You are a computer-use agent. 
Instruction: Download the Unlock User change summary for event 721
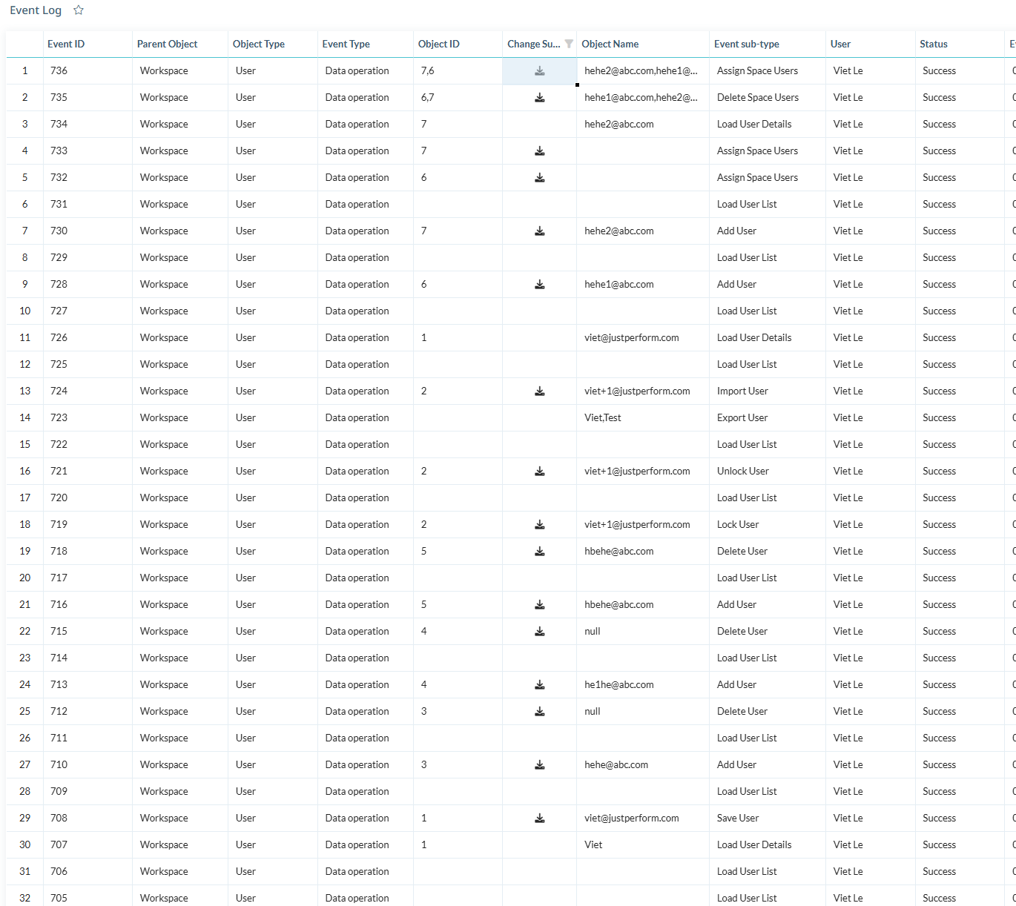tap(540, 471)
